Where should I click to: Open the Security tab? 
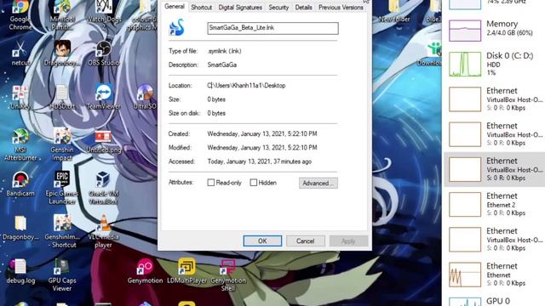[x=278, y=8]
